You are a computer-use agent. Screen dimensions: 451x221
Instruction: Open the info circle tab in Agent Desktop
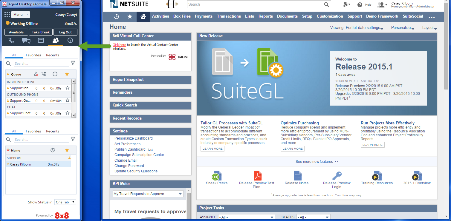pos(70,41)
